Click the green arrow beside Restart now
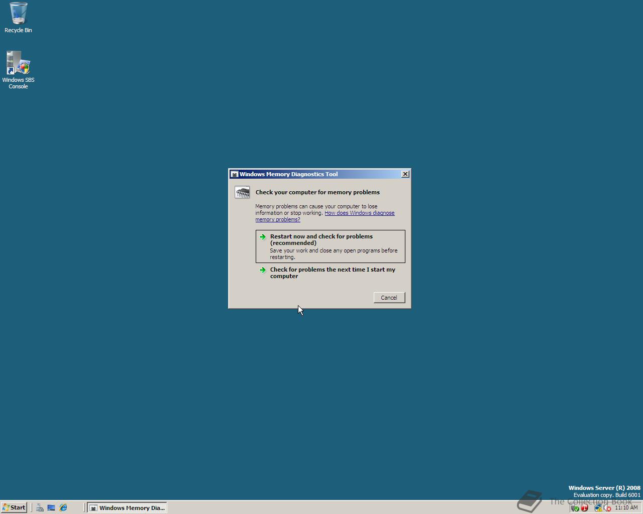This screenshot has width=643, height=514. [x=263, y=237]
